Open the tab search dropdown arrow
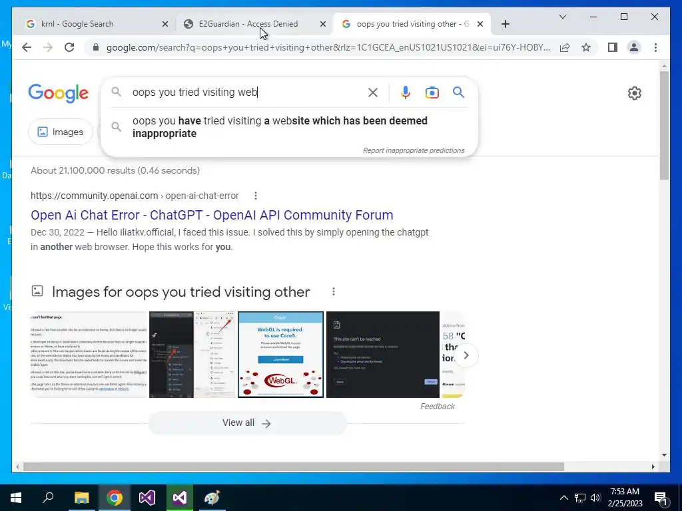Screen dimensions: 682x511 [562, 17]
